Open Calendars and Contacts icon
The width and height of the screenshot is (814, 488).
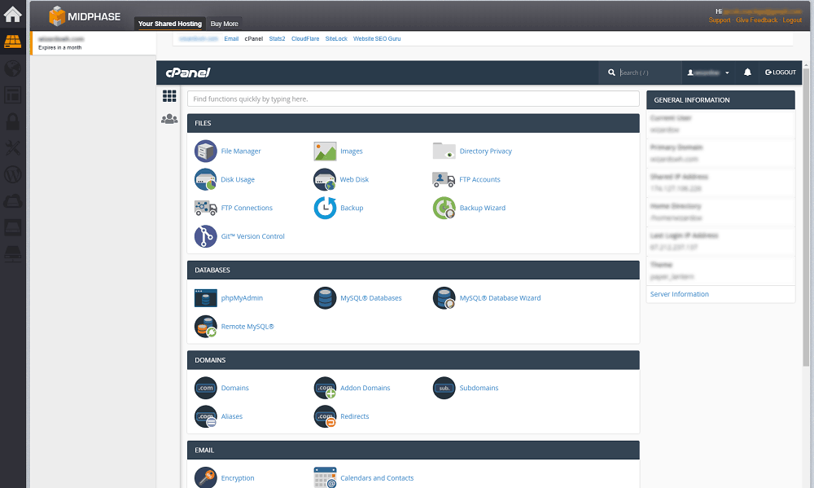tap(325, 477)
